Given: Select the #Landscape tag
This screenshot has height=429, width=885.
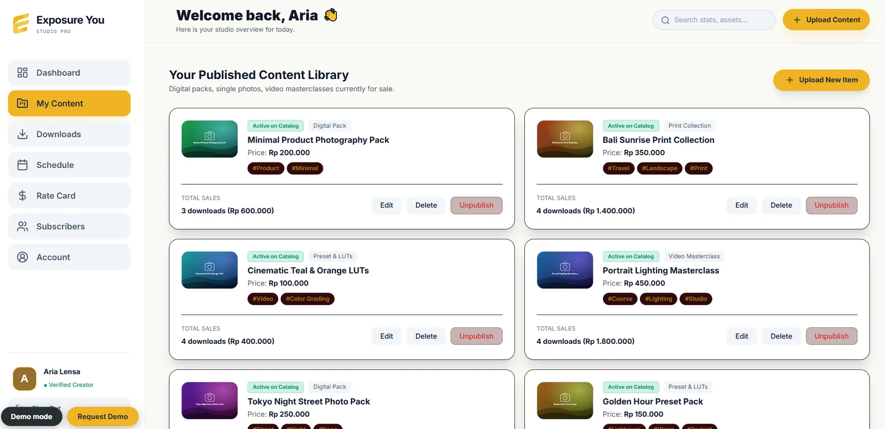Looking at the screenshot, I should pos(659,168).
